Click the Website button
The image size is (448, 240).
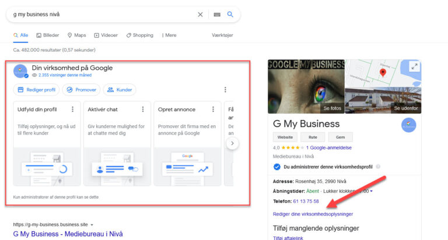(285, 137)
